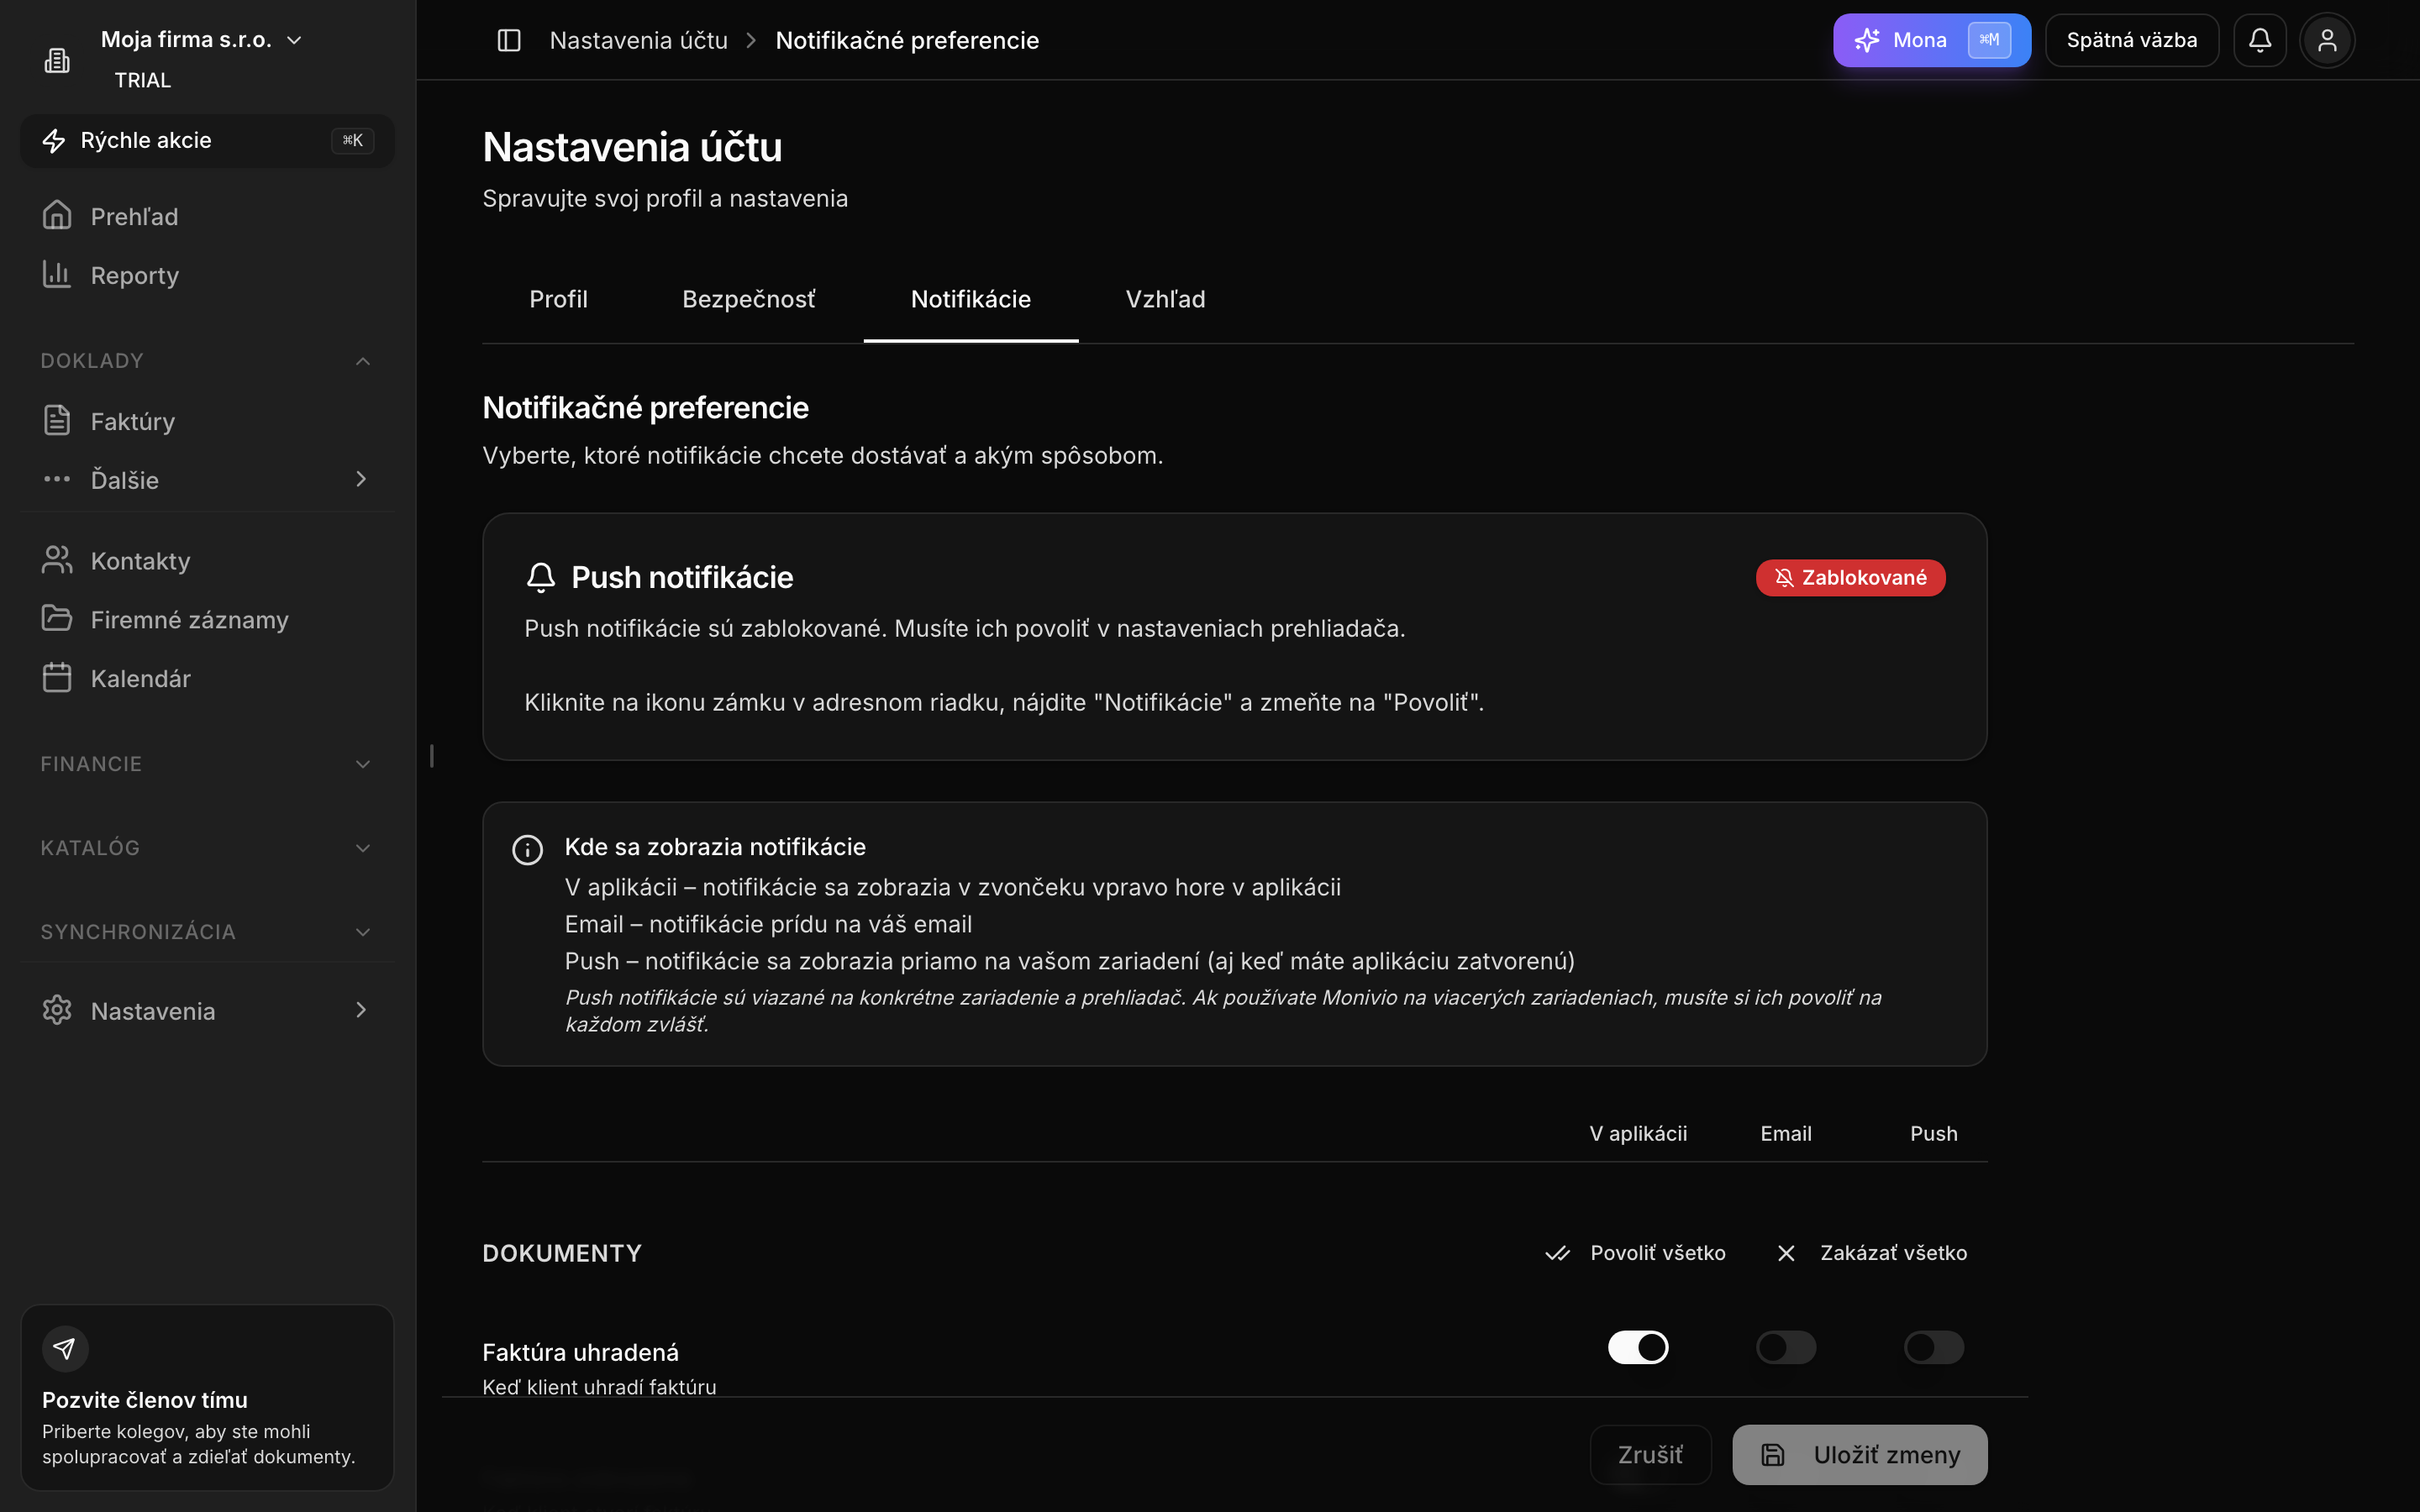The image size is (2420, 1512).
Task: Click the Zrušiť button
Action: (x=1650, y=1455)
